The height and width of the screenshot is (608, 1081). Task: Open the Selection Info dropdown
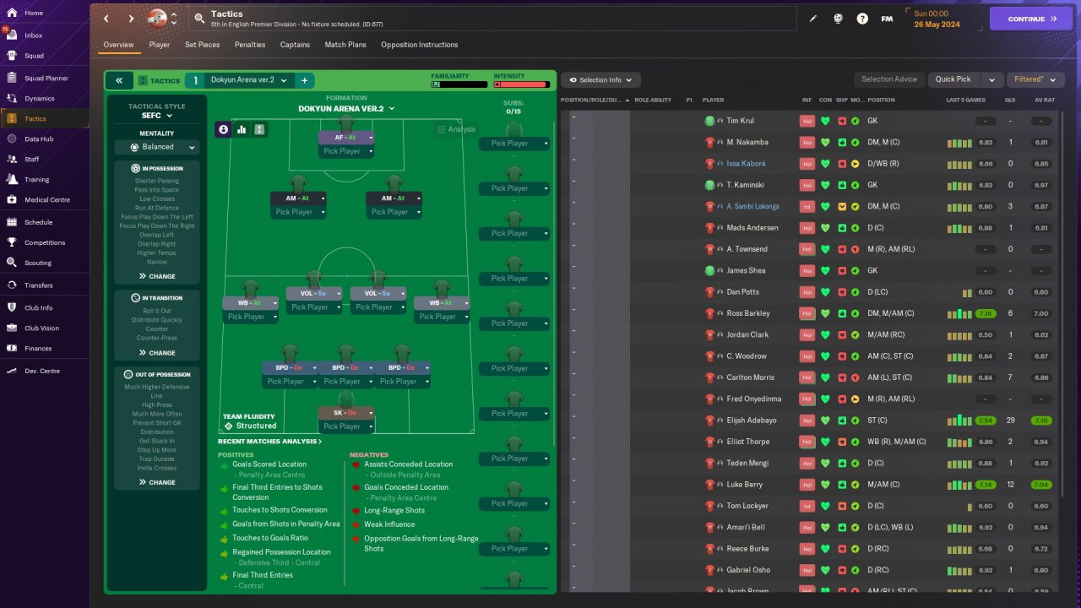point(601,80)
